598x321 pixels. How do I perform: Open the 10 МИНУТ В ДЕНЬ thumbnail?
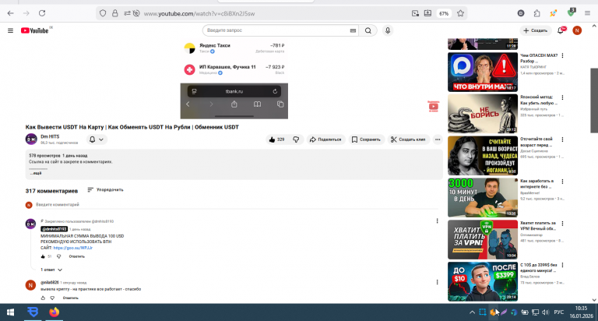click(x=483, y=198)
